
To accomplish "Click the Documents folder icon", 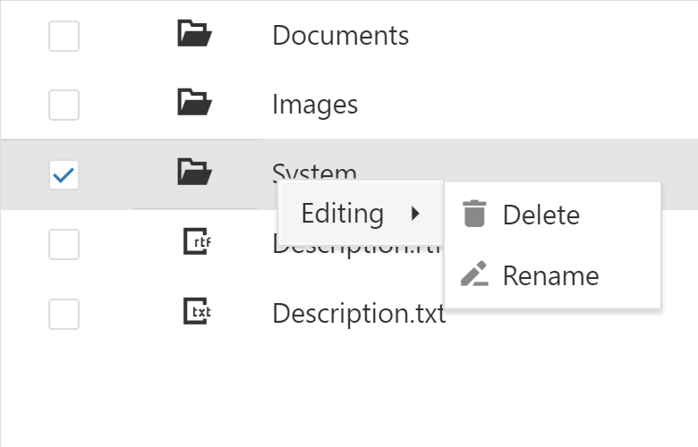I will point(194,33).
